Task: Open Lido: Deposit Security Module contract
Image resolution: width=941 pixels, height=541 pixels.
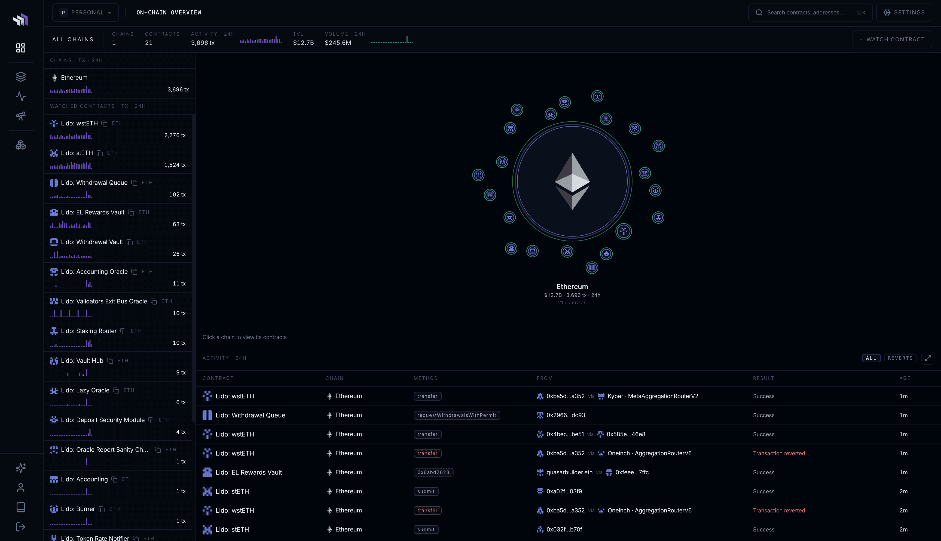Action: tap(118, 426)
